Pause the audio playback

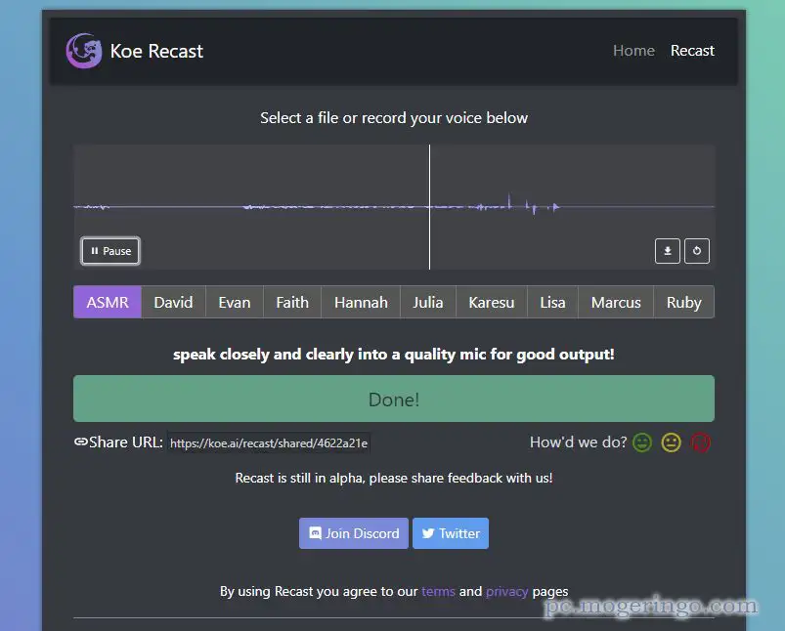point(110,251)
